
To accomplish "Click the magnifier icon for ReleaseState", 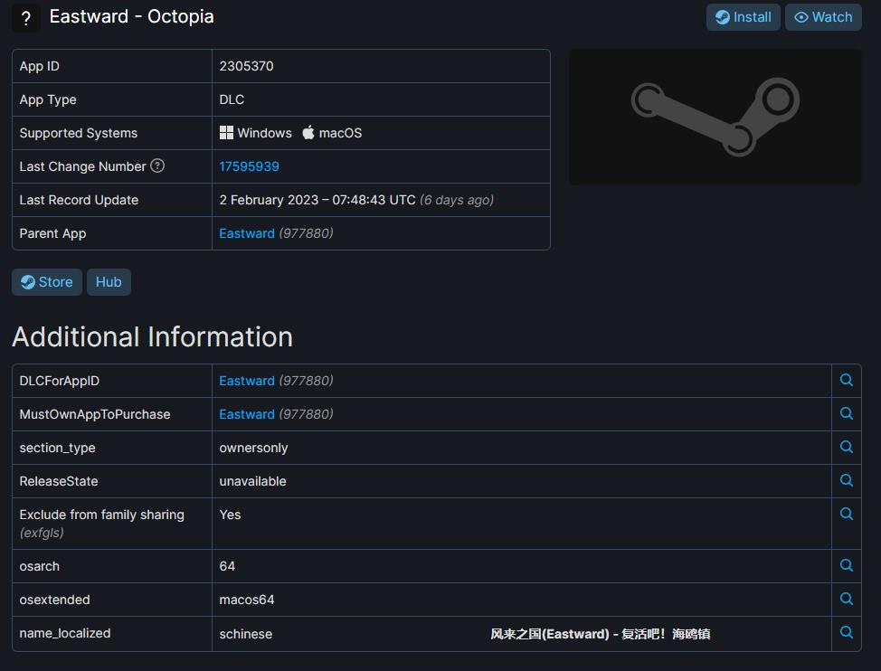I will pyautogui.click(x=847, y=481).
